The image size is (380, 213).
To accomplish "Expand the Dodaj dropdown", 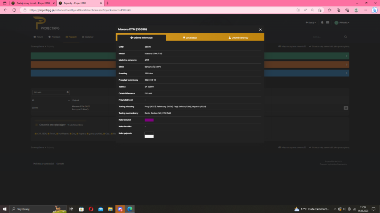I will click(311, 22).
